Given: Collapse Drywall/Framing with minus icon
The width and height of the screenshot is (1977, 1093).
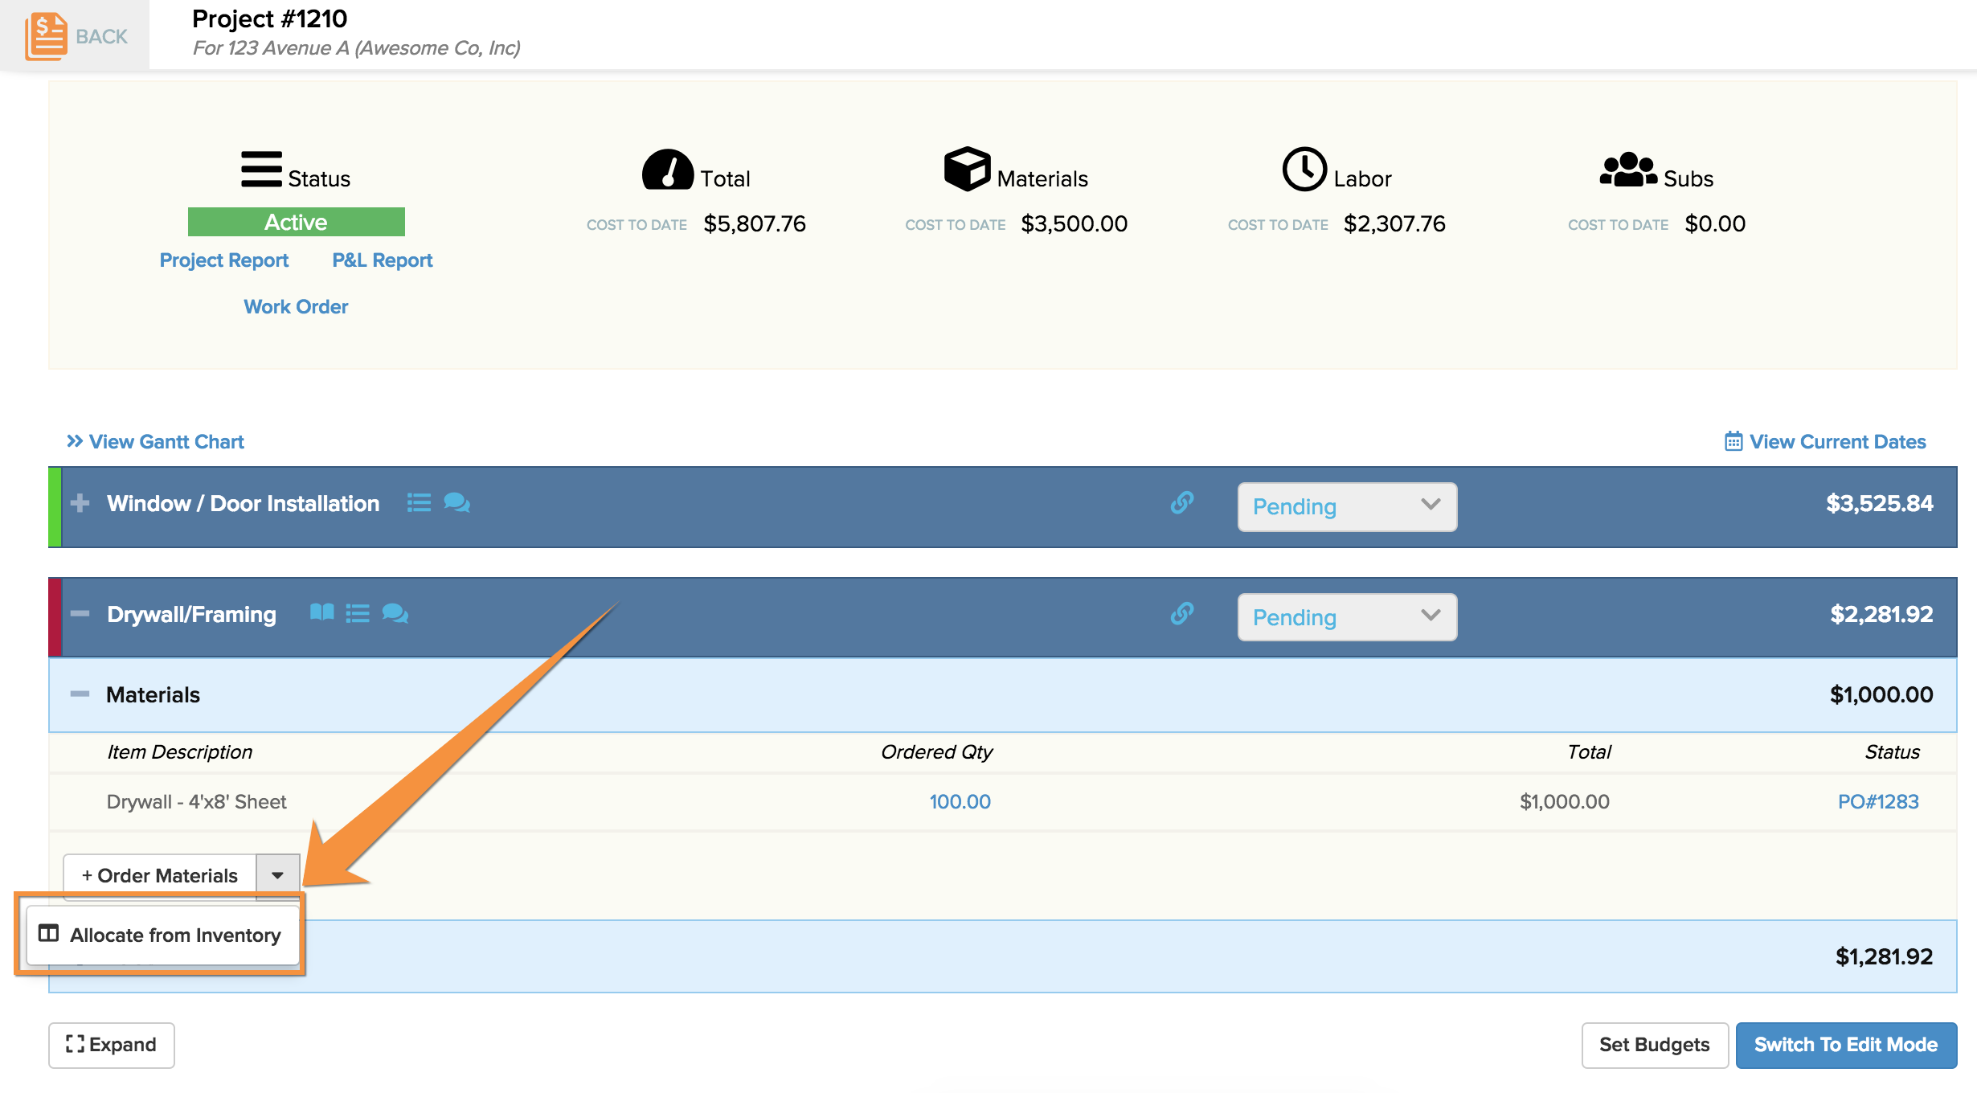Looking at the screenshot, I should [80, 613].
